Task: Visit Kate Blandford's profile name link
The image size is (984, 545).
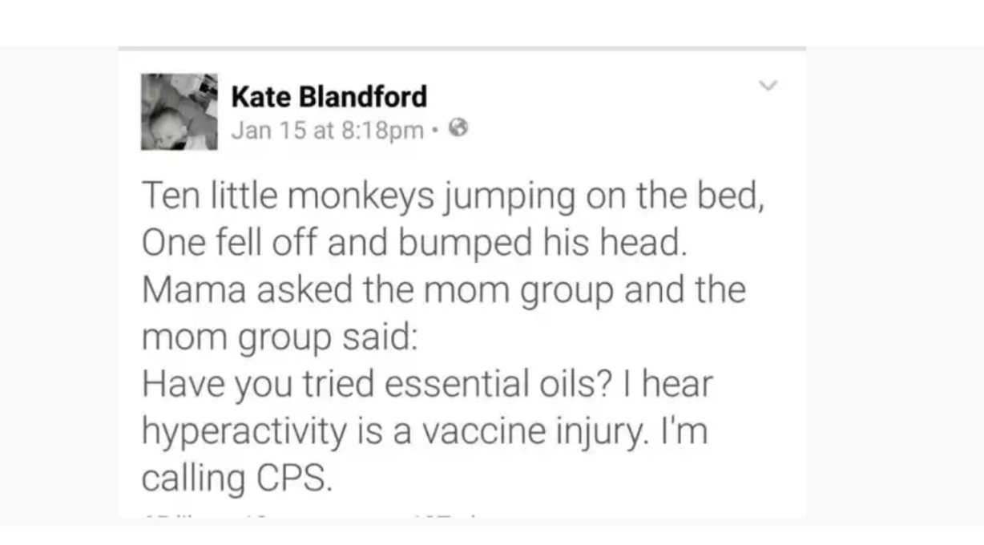Action: pyautogui.click(x=329, y=98)
